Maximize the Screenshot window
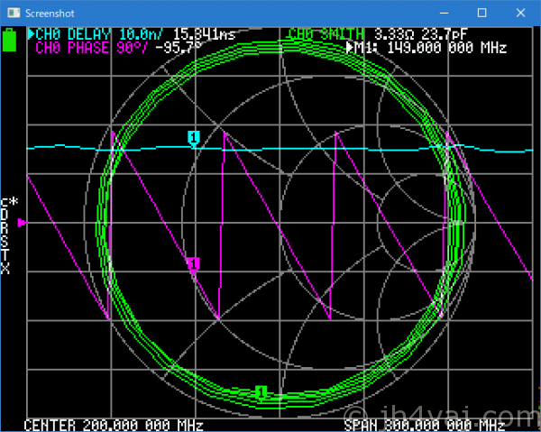541x432 pixels. pyautogui.click(x=481, y=14)
